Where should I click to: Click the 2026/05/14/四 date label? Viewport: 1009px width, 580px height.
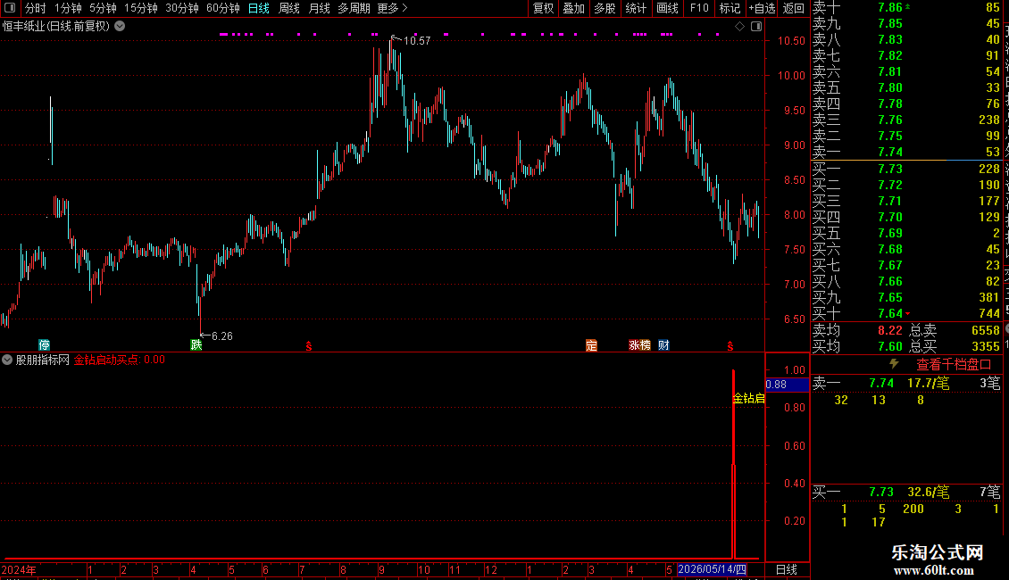(x=712, y=569)
